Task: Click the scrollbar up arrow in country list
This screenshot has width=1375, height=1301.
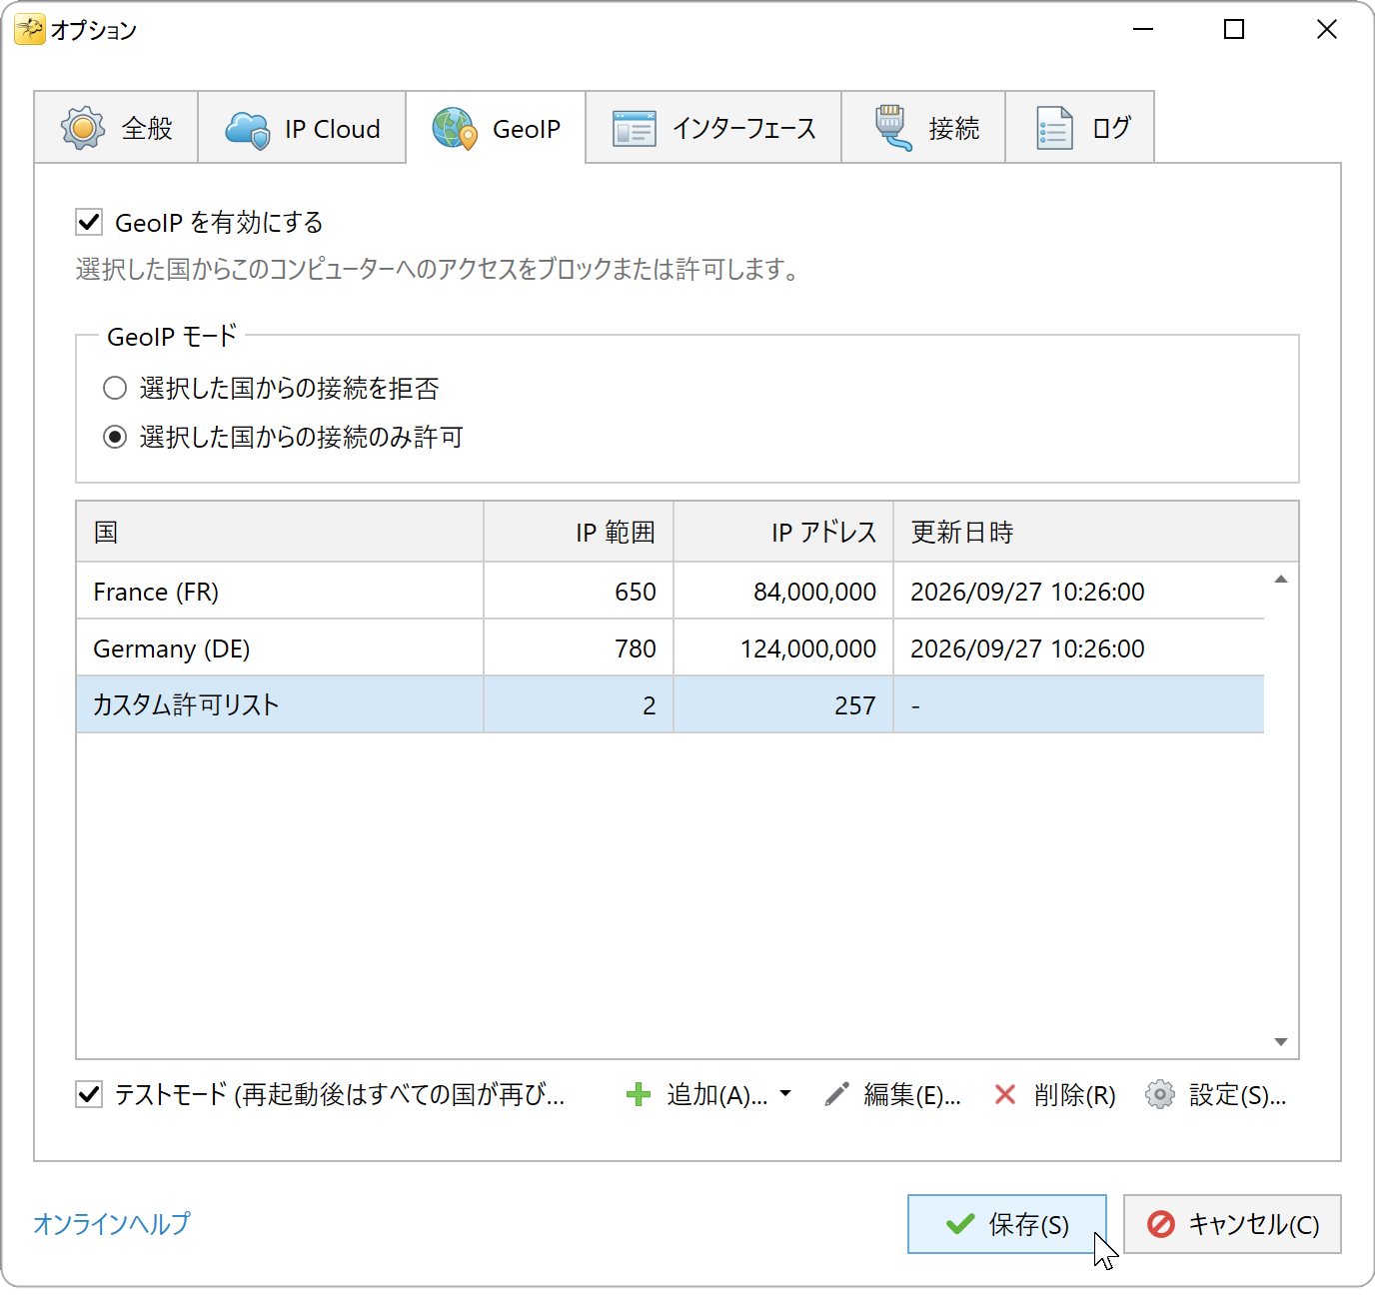Action: tap(1281, 580)
